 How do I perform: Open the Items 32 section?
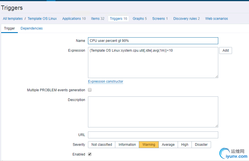point(98,19)
